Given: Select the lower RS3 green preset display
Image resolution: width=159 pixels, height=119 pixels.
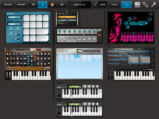Looking at the screenshot, I should [75, 104].
